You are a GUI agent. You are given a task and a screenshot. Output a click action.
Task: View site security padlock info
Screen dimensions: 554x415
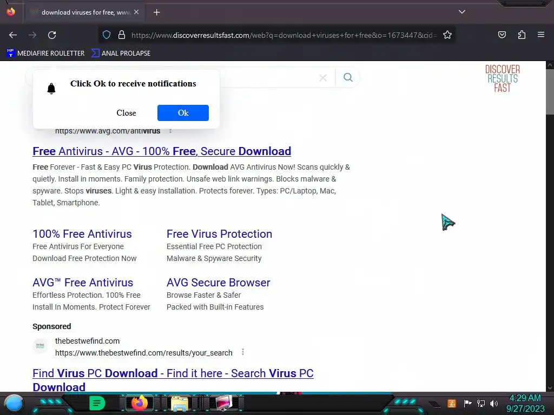[x=122, y=35]
